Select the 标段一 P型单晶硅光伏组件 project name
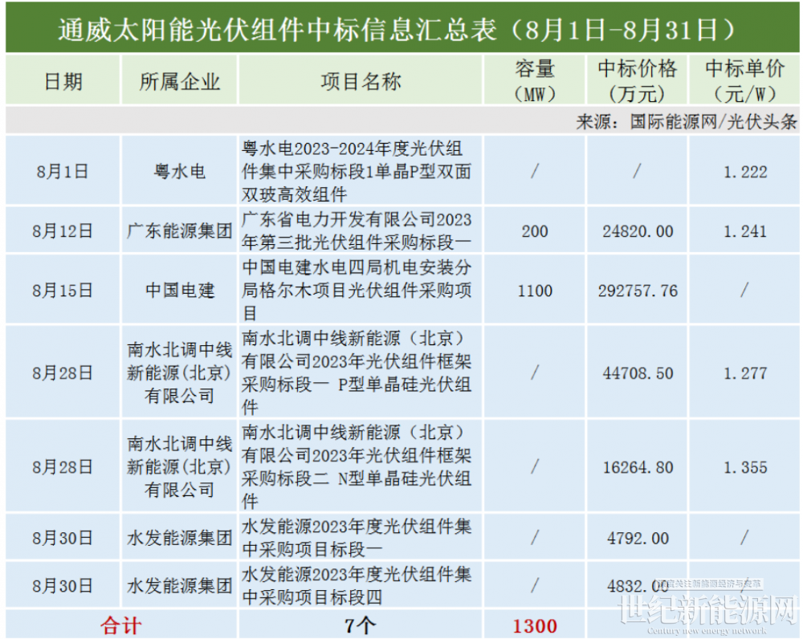Image resolution: width=803 pixels, height=639 pixels. tap(357, 372)
